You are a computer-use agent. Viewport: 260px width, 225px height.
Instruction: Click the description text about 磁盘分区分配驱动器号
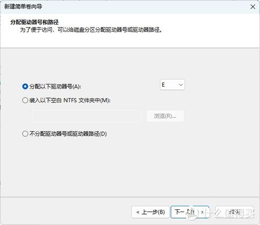click(91, 30)
